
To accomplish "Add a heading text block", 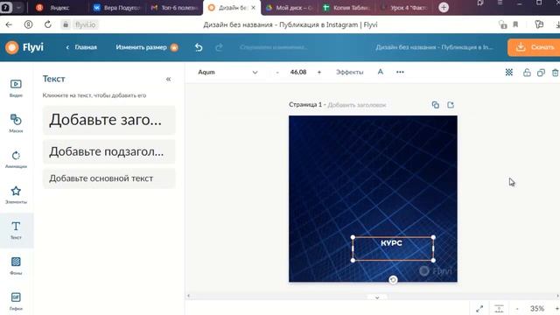I will pyautogui.click(x=108, y=120).
